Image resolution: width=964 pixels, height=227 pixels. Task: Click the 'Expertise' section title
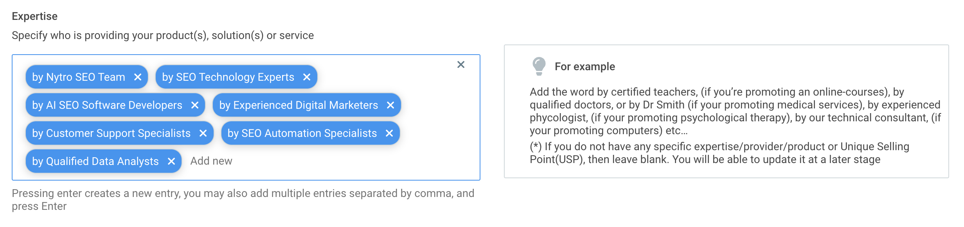coord(35,16)
